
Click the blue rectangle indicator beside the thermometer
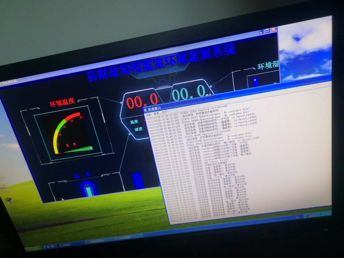(138, 180)
